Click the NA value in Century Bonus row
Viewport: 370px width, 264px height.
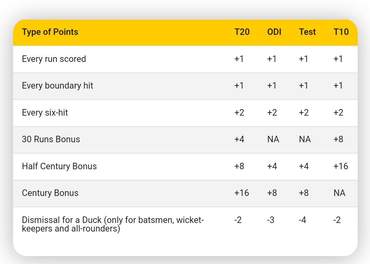point(339,193)
